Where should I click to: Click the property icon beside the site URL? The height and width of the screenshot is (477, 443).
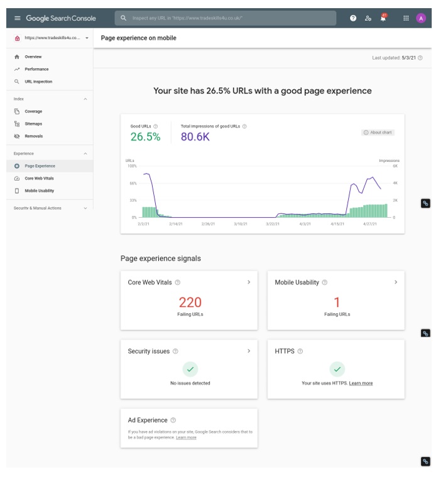18,38
